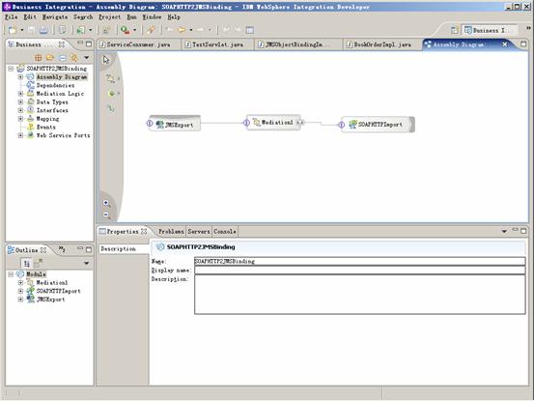Open the Business Integration view menu dropdown
The width and height of the screenshot is (534, 401).
(87, 58)
